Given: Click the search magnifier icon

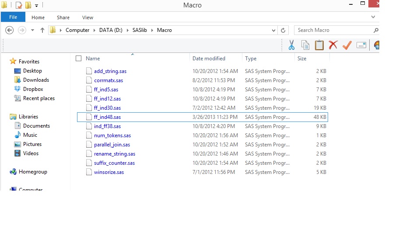Looking at the screenshot, I should pos(376,30).
